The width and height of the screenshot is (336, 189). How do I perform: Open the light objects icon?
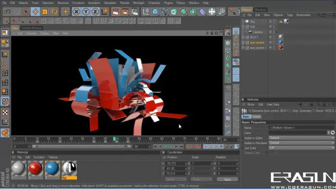[x=212, y=12]
